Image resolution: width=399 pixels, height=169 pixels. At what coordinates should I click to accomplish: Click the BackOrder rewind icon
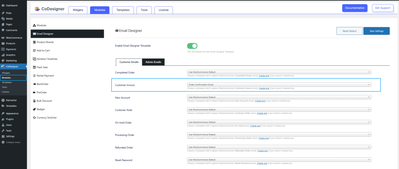click(34, 84)
